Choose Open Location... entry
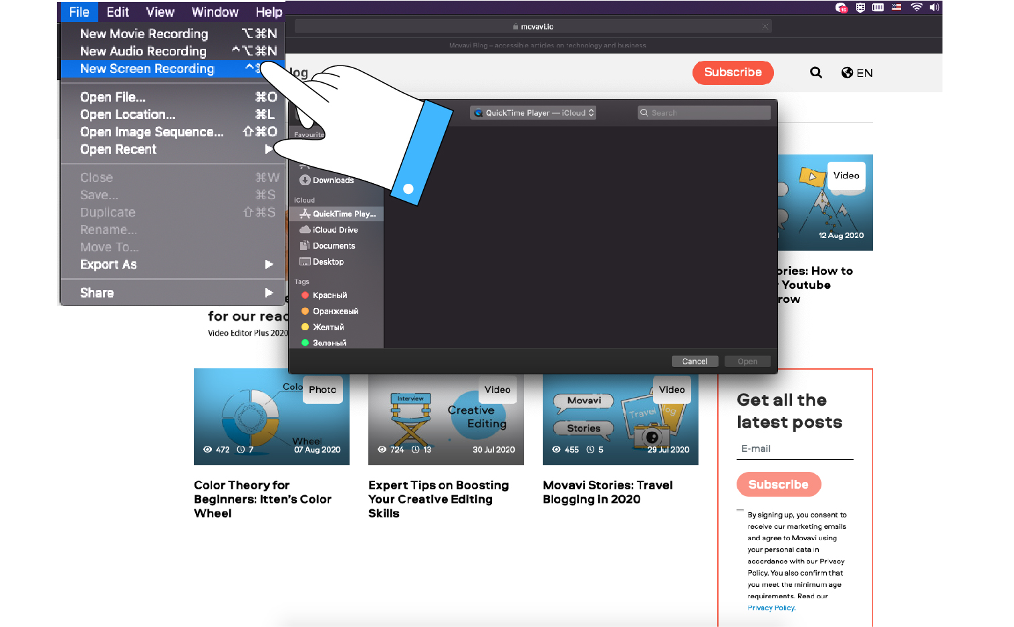The width and height of the screenshot is (1014, 627). point(172,114)
